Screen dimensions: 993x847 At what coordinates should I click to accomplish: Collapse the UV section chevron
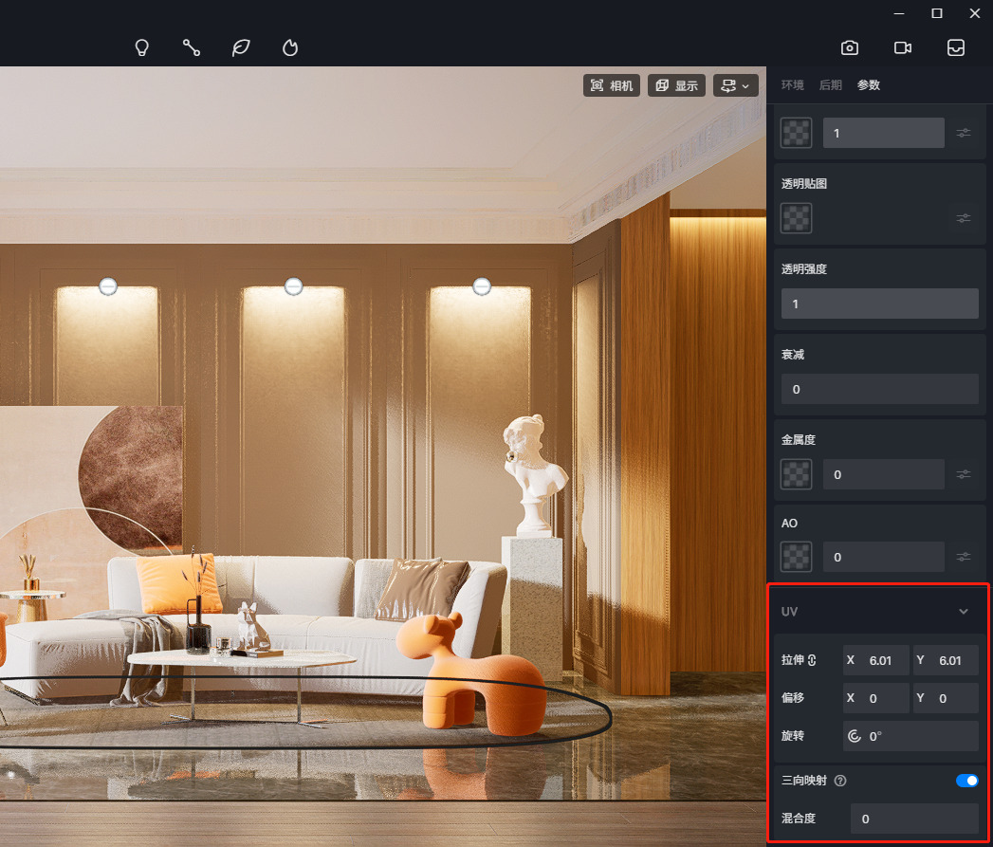coord(964,612)
